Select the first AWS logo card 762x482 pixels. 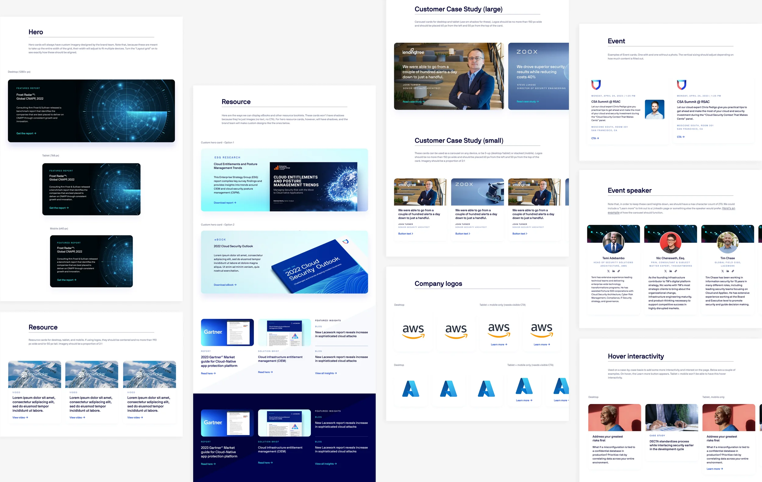[x=413, y=330]
